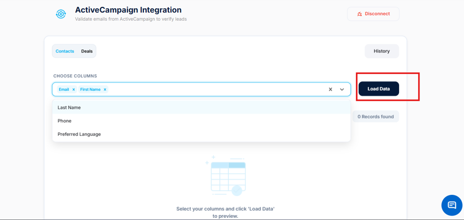Click the ActiveCampaign integration gear icon

(x=61, y=14)
